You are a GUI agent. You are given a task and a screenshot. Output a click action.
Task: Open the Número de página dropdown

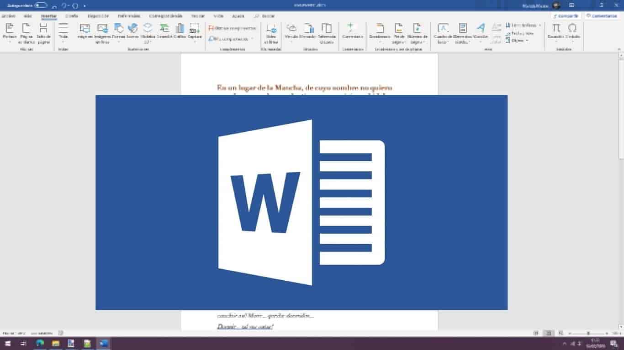click(418, 33)
